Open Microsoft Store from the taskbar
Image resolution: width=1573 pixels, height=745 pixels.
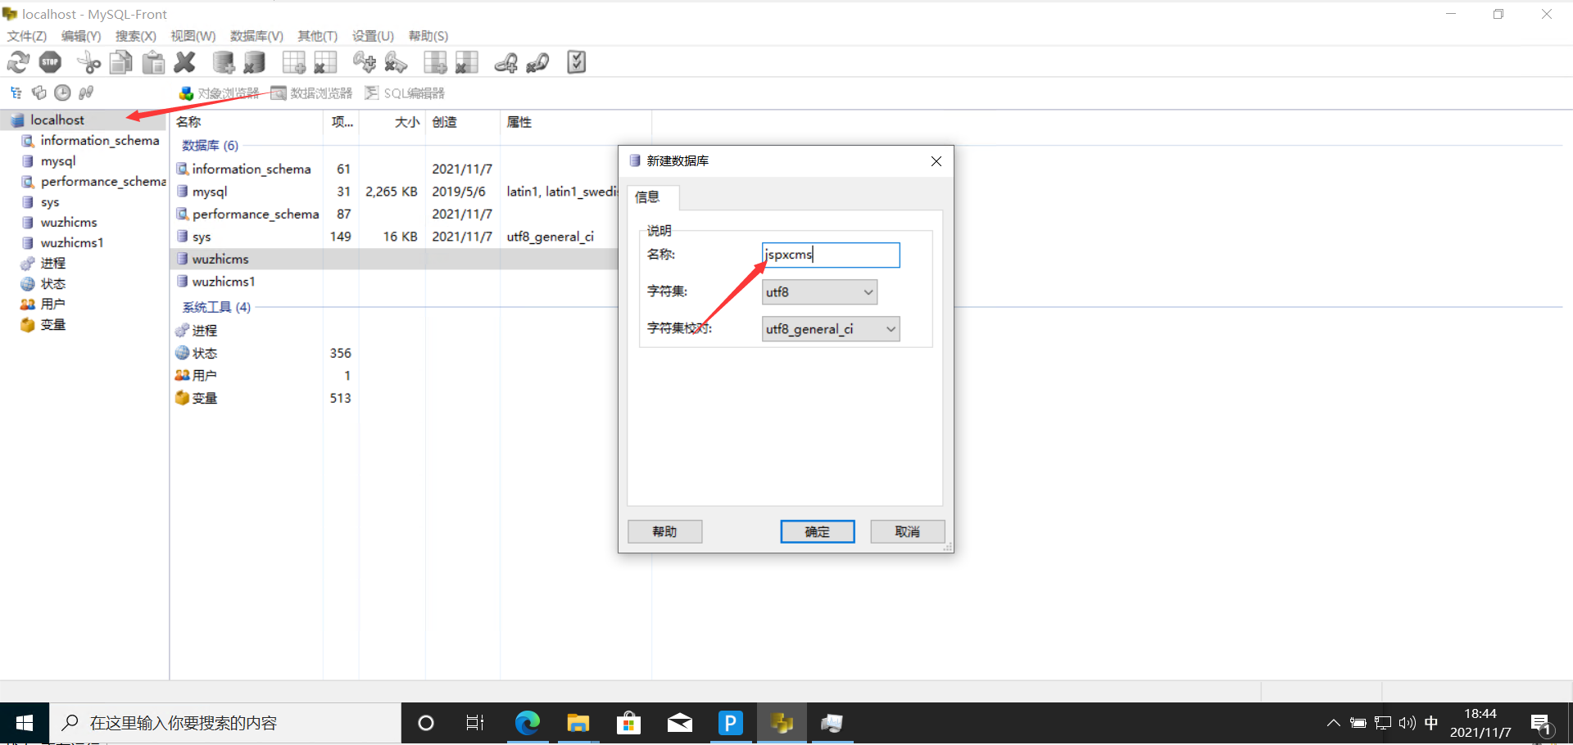click(629, 723)
